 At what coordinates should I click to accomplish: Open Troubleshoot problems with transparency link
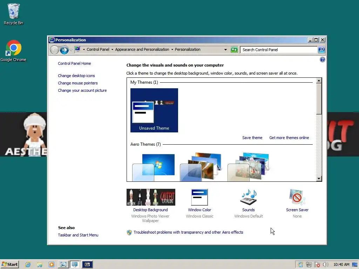pyautogui.click(x=188, y=232)
